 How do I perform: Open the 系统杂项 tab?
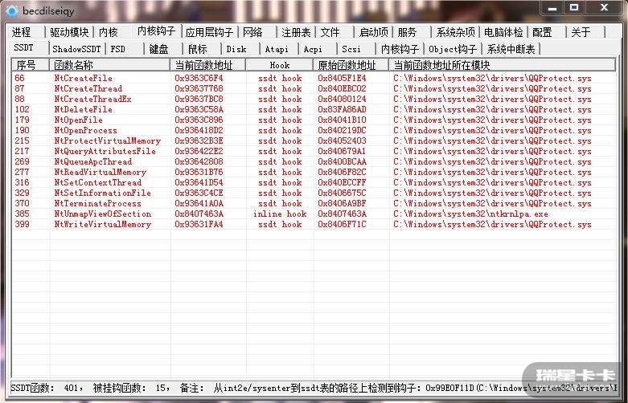[455, 32]
